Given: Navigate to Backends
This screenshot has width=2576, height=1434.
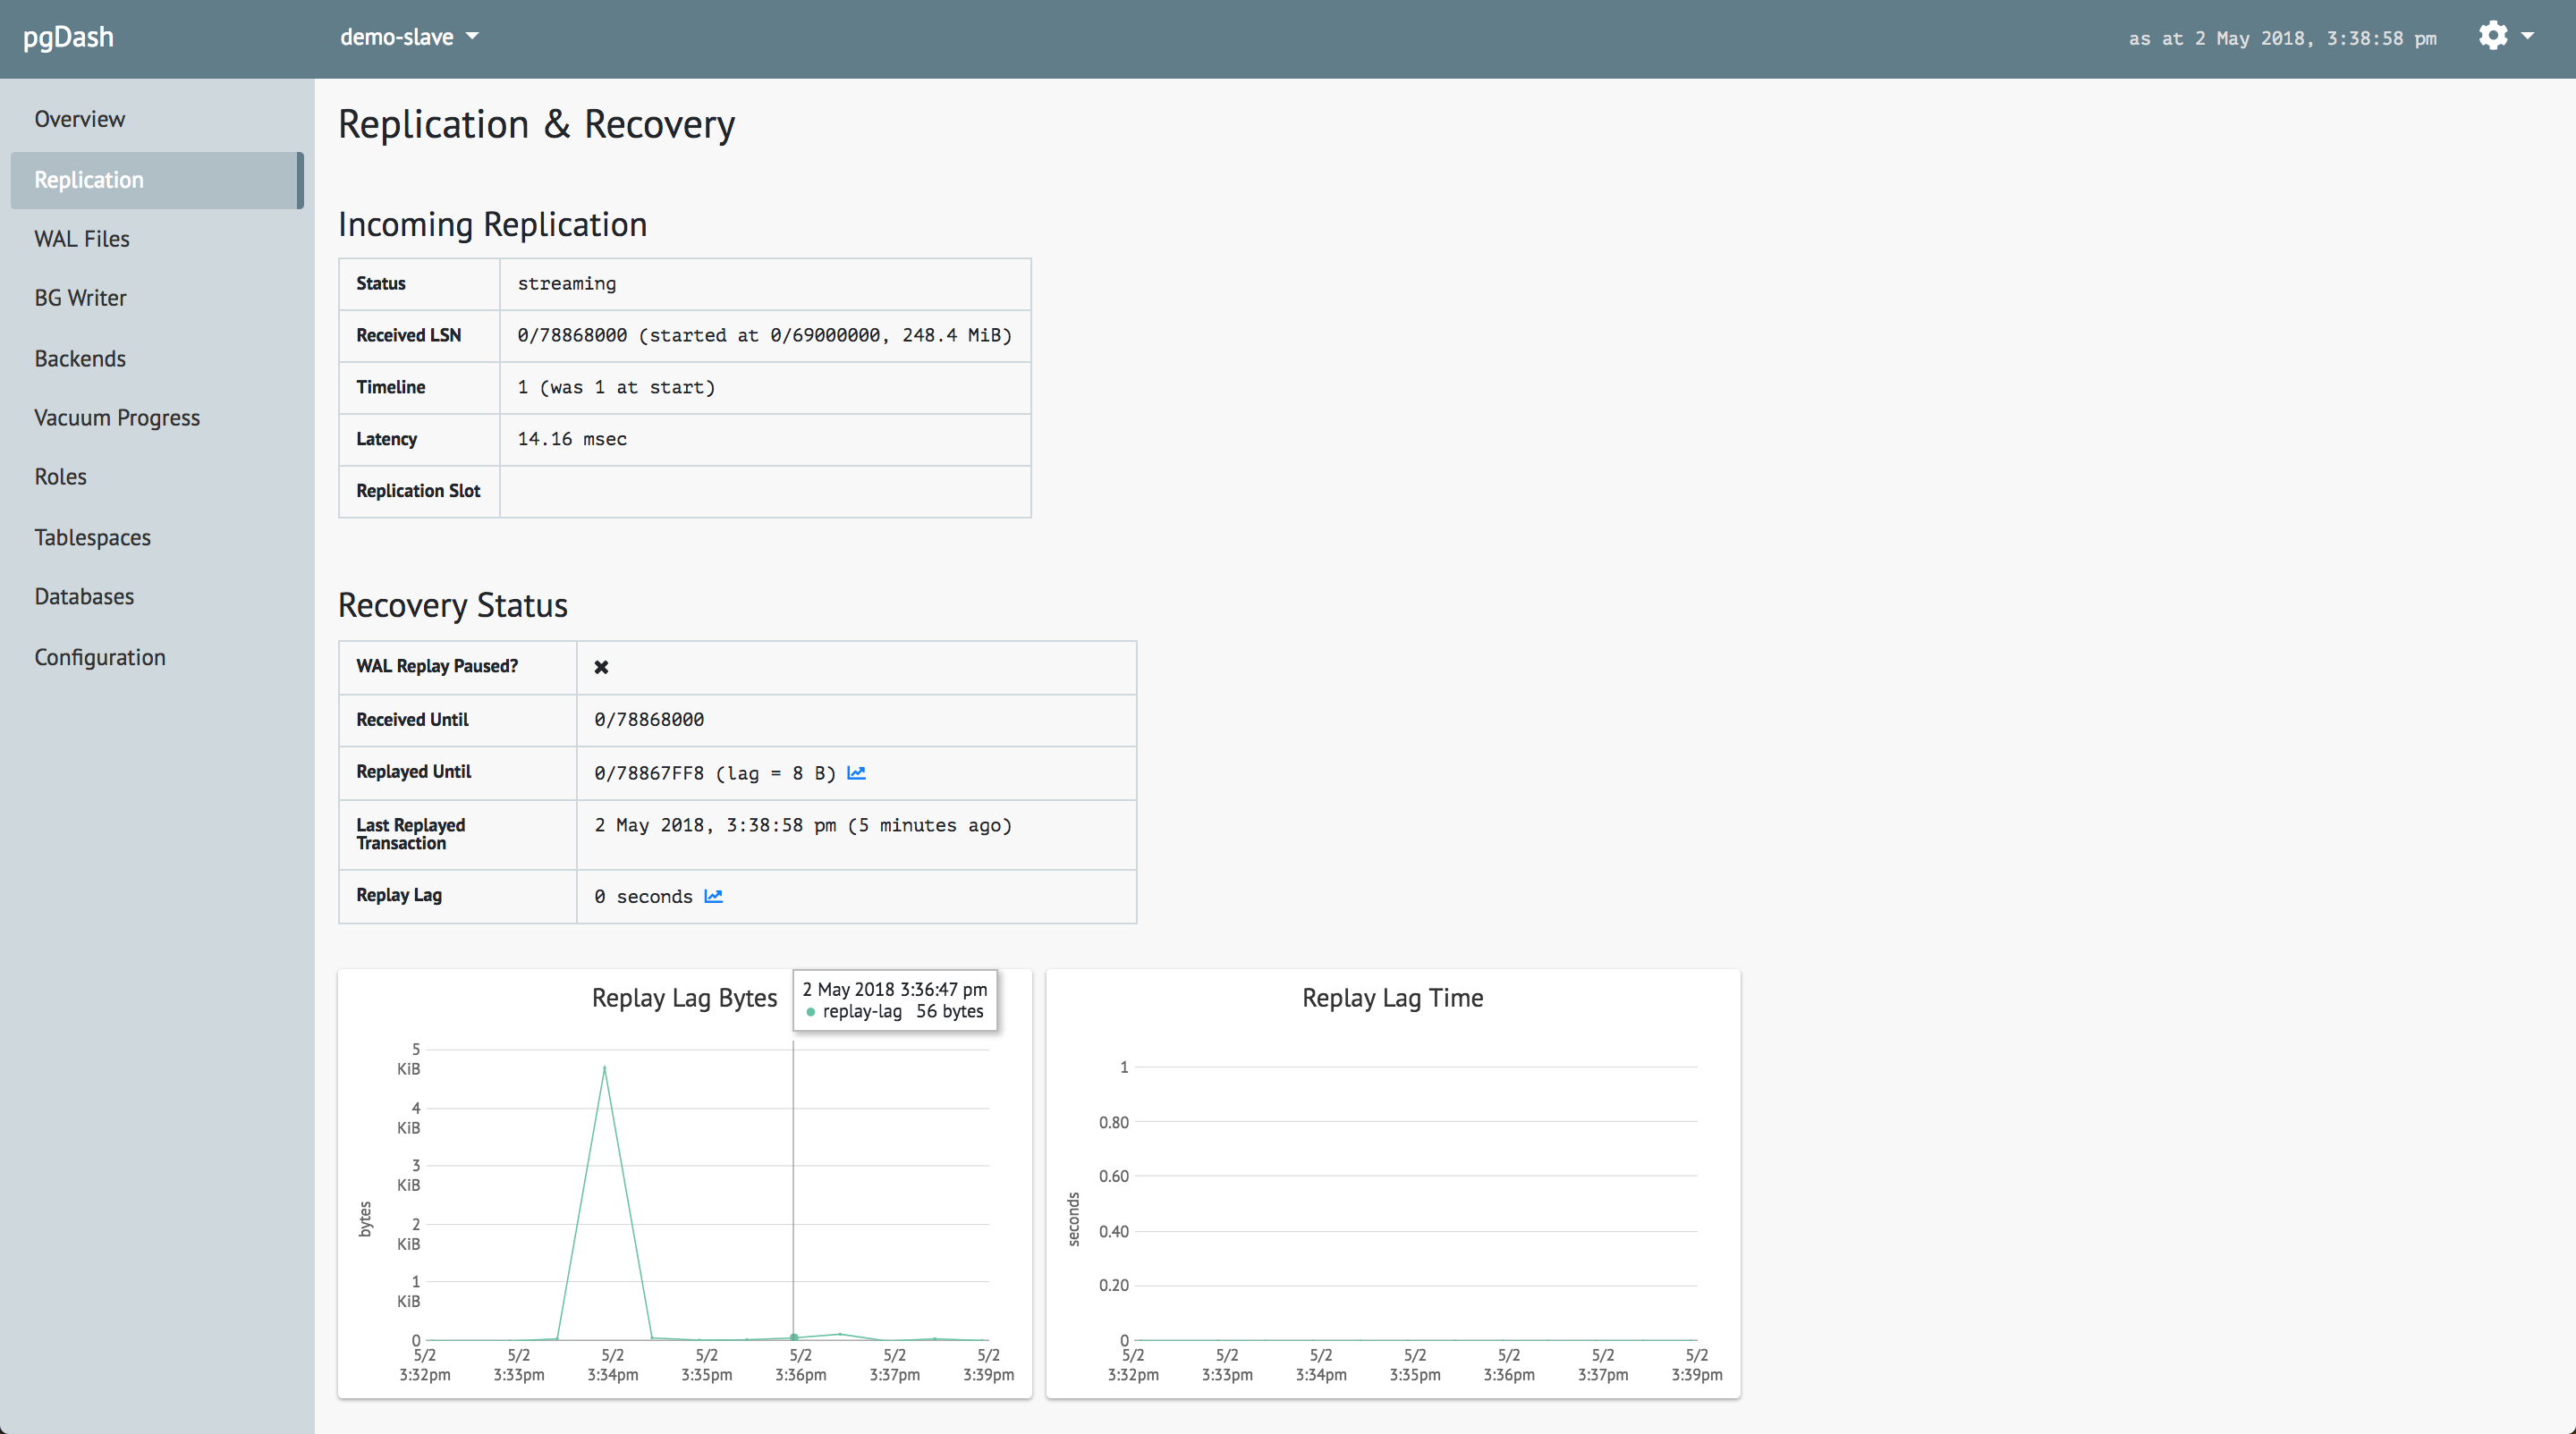Looking at the screenshot, I should [x=80, y=358].
